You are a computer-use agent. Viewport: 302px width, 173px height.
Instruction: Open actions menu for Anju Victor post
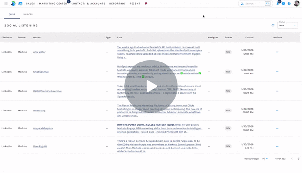[277, 52]
